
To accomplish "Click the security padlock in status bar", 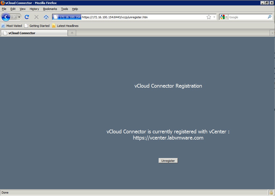I will [x=271, y=192].
